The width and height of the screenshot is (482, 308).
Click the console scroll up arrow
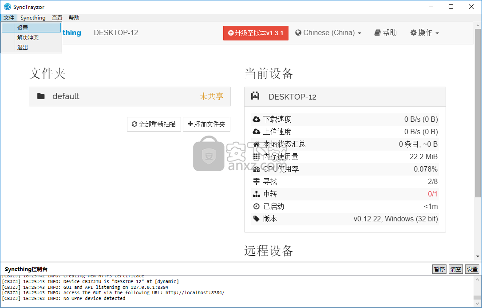(477, 280)
